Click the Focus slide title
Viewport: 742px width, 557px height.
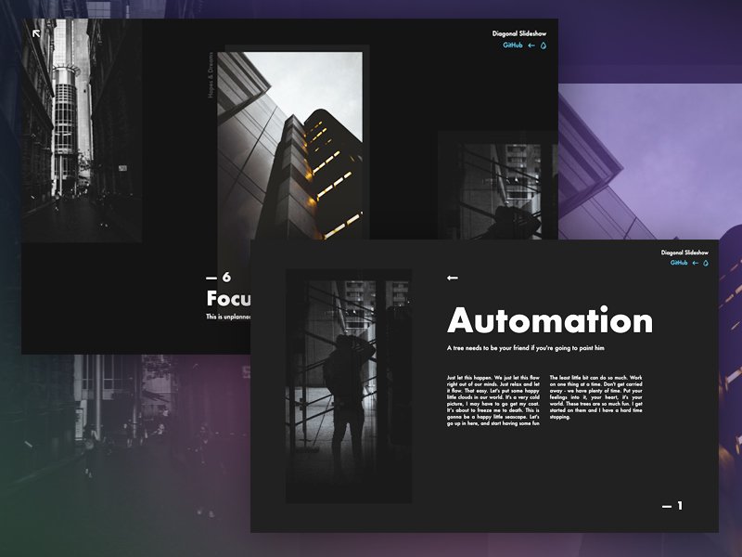coord(228,299)
